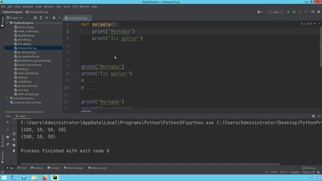Toggle the Favorites side tab

(x=2, y=157)
